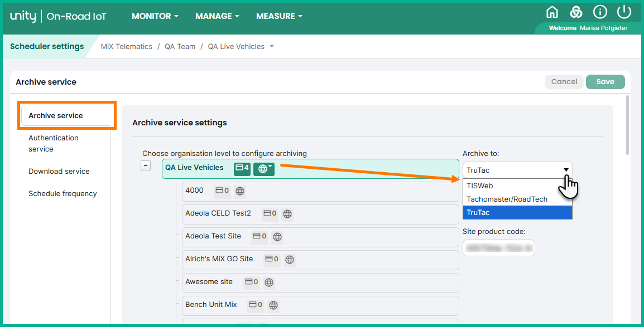Click globe icon on Adeola CELD Test2

287,214
